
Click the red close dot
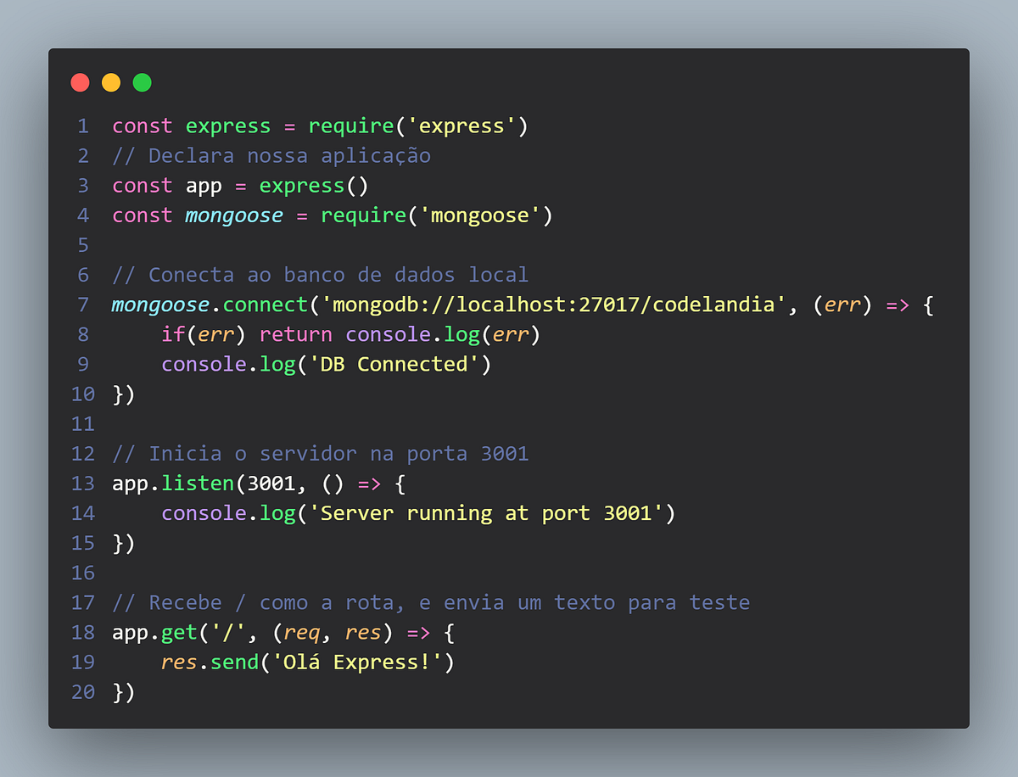80,82
